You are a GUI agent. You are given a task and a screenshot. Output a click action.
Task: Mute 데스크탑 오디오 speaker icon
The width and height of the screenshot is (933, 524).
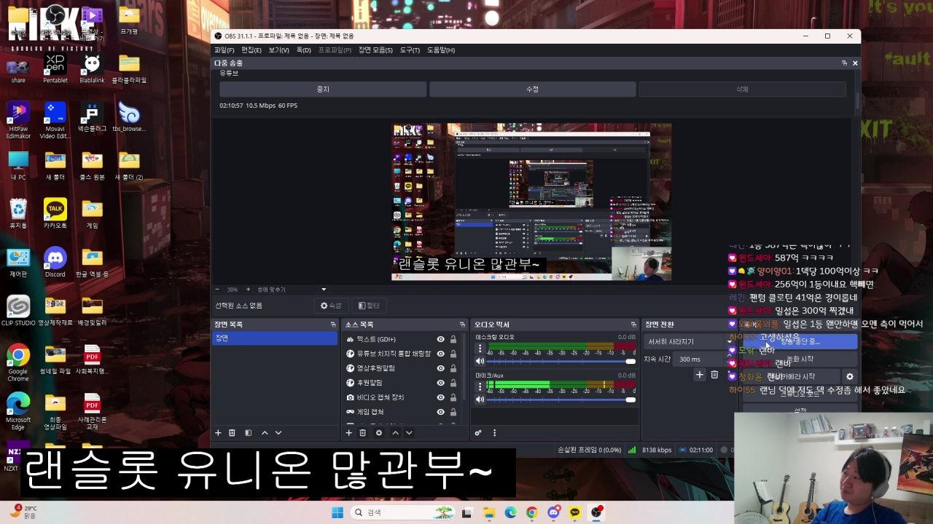pyautogui.click(x=480, y=361)
